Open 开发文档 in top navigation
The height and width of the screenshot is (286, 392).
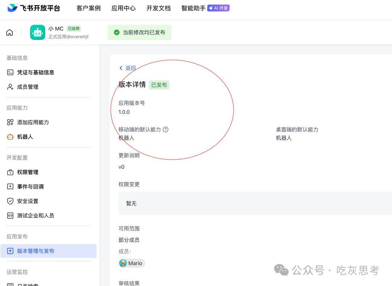point(159,8)
